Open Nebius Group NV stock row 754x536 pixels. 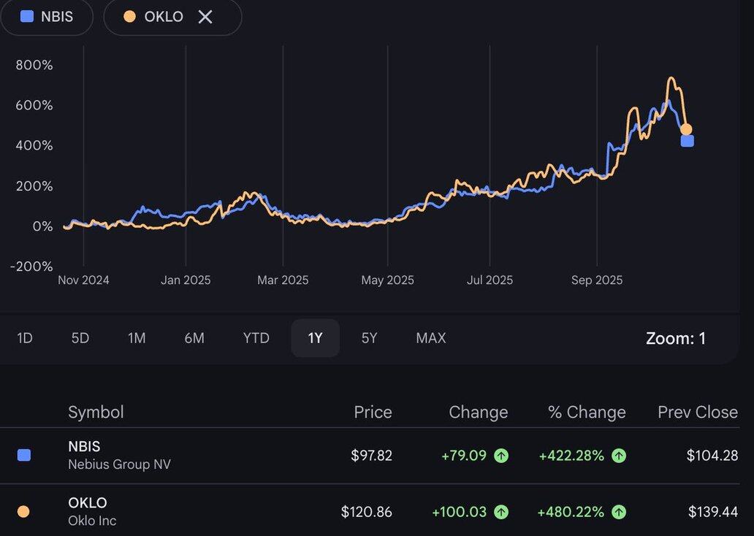point(119,456)
